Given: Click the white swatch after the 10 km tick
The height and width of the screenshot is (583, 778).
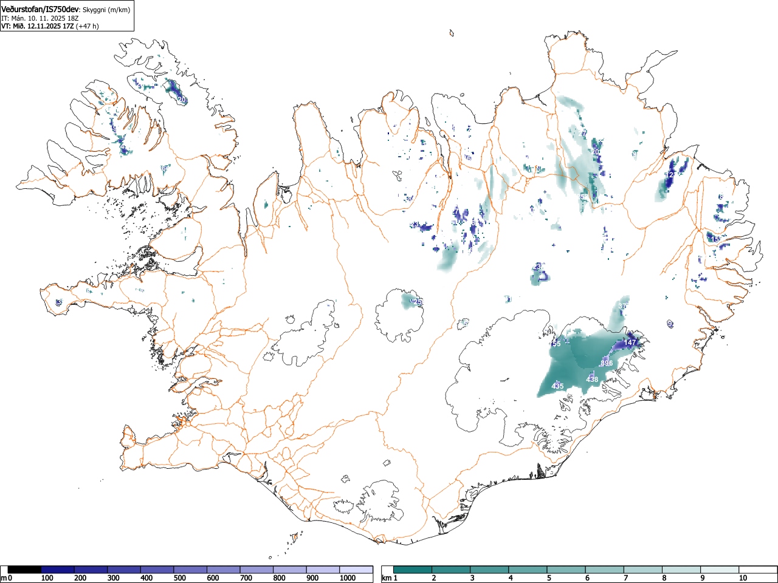Looking at the screenshot, I should coord(757,570).
